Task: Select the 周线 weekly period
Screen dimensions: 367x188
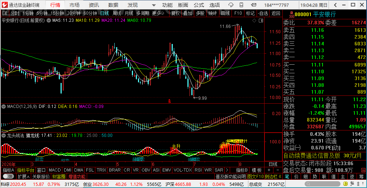Action: pyautogui.click(x=116, y=13)
